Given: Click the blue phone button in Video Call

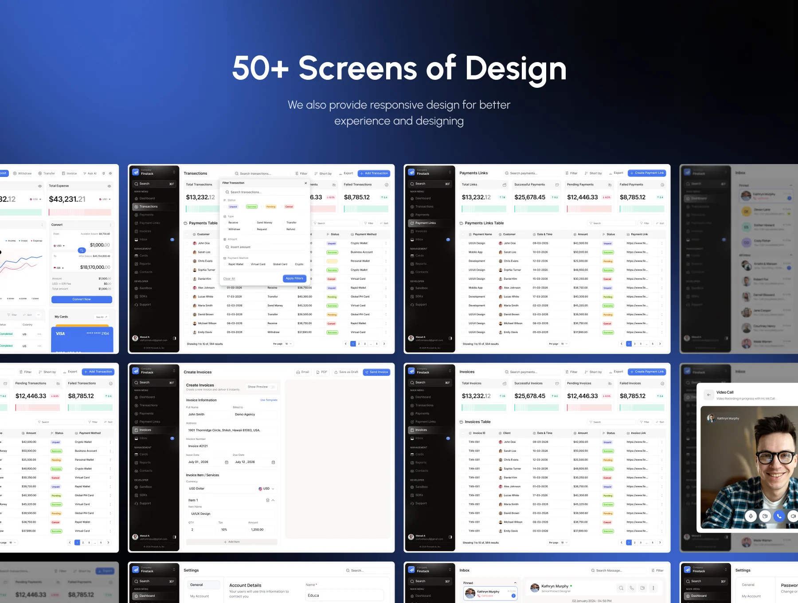Looking at the screenshot, I should pyautogui.click(x=779, y=516).
